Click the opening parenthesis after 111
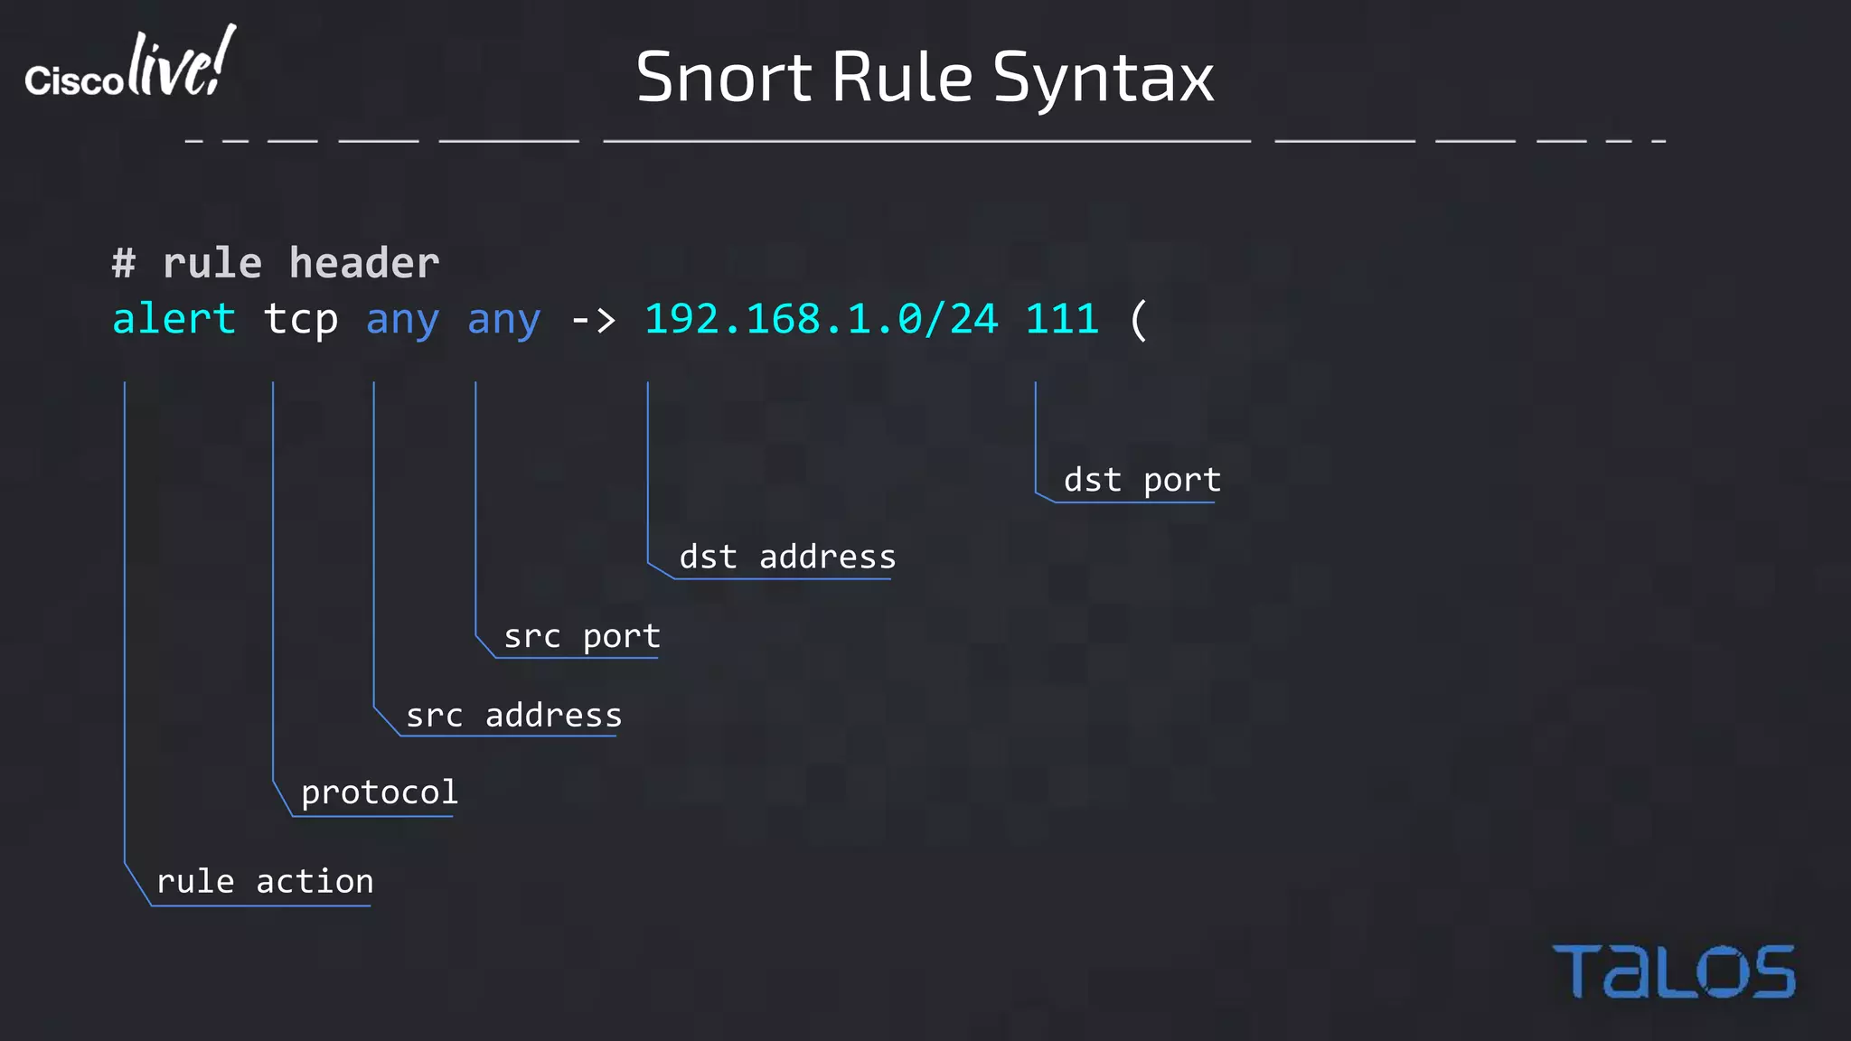Viewport: 1851px width, 1041px height. (1139, 320)
